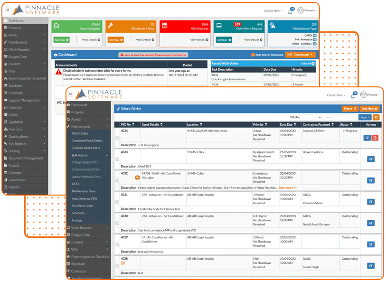The height and width of the screenshot is (281, 386).
Task: Click the orange refresh icon beside Search
Action: click(x=376, y=117)
